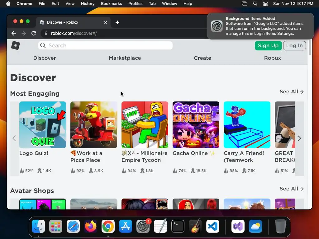Click the site lock icon in address bar
This screenshot has height=239, width=319.
46,33
